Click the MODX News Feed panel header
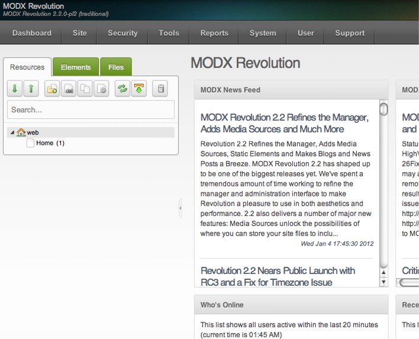Viewport: 419px width, 339px height. (291, 90)
